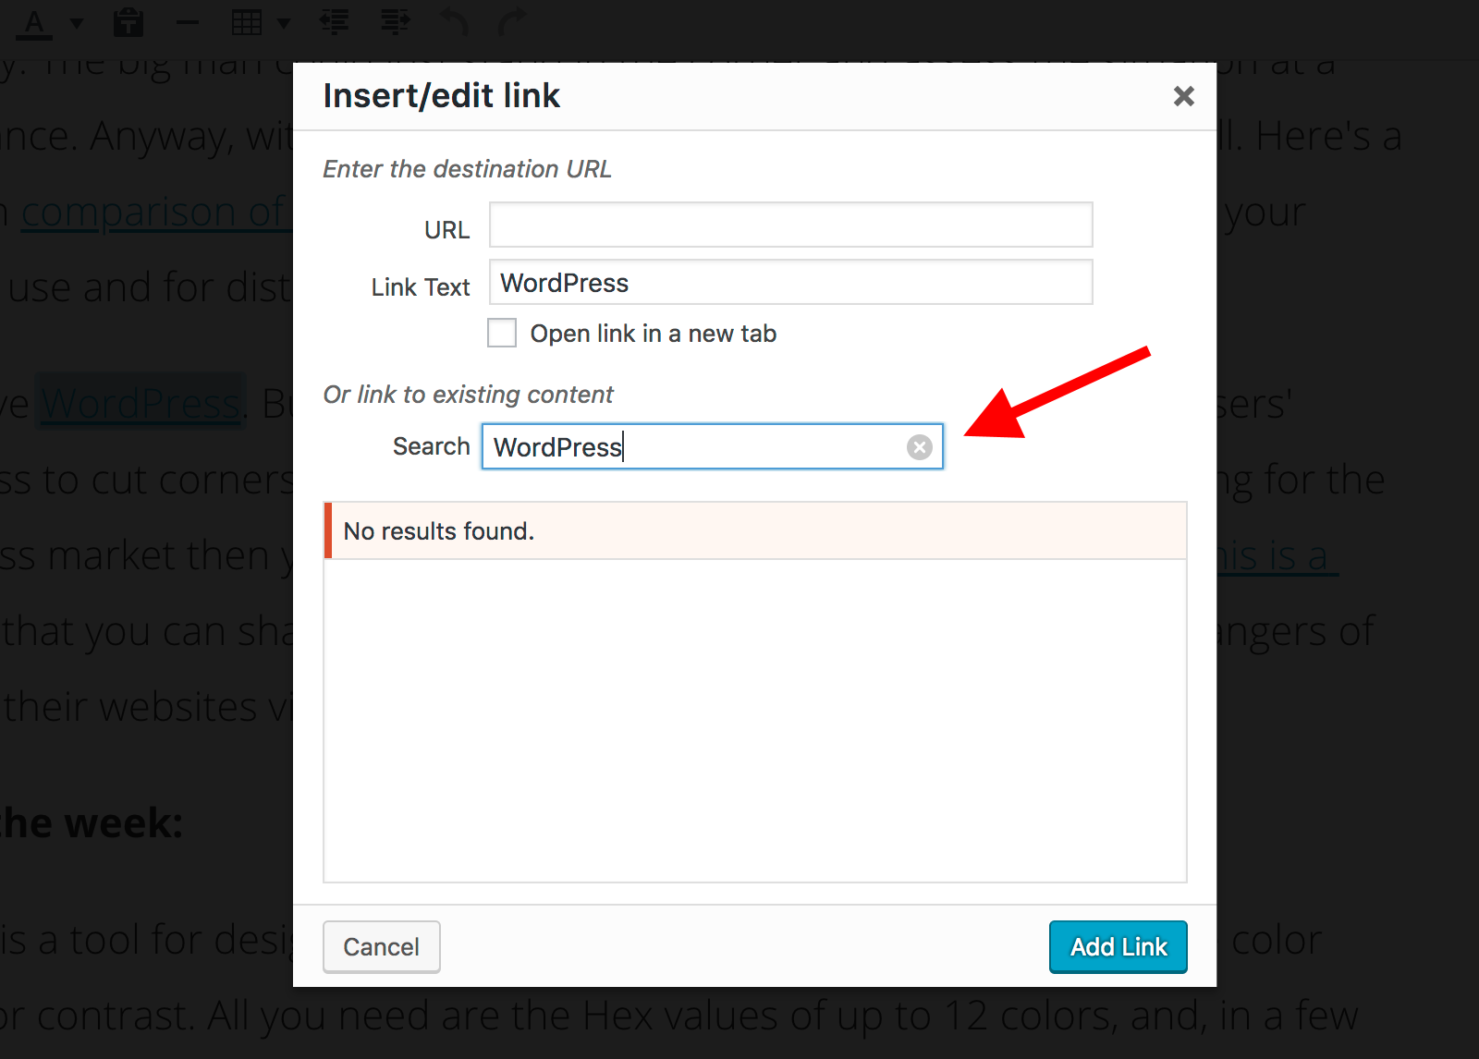Click the decrease indent icon

(x=335, y=22)
